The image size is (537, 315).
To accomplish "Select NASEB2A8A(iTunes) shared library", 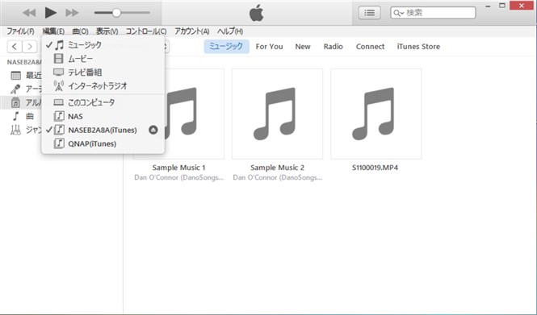I will click(x=103, y=131).
